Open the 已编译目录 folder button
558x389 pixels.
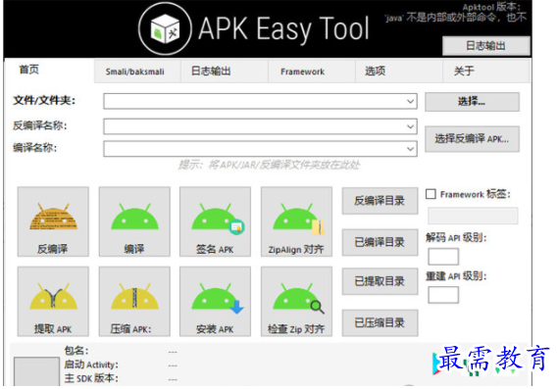(x=380, y=242)
